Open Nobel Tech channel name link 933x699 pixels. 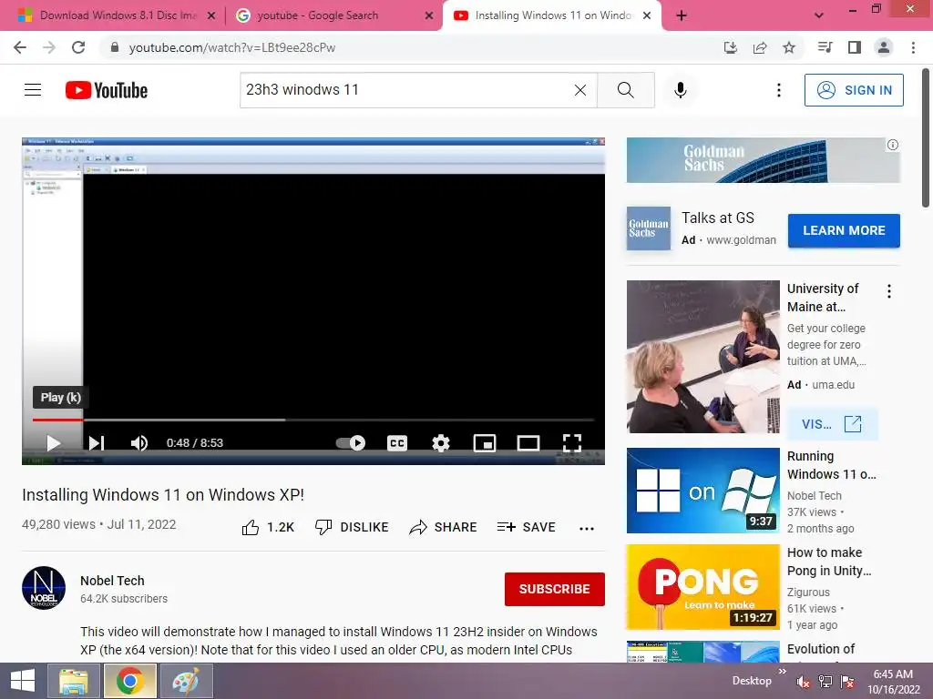coord(112,581)
